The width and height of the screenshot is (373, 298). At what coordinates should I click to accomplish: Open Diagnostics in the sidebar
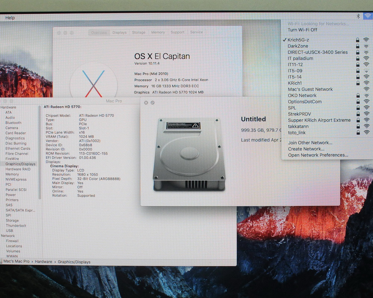coord(15,138)
